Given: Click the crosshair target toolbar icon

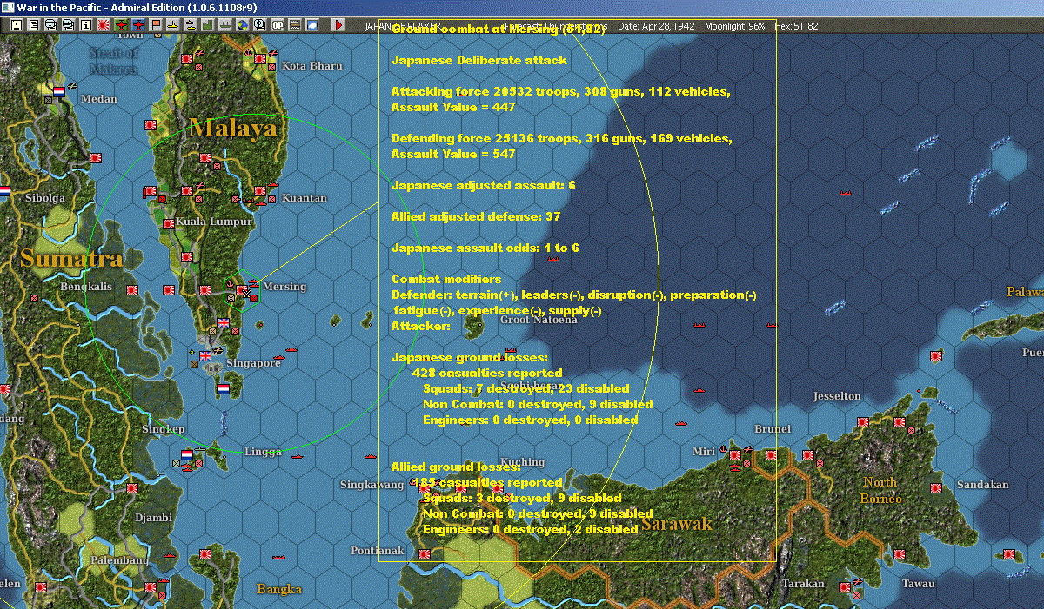Looking at the screenshot, I should point(260,25).
